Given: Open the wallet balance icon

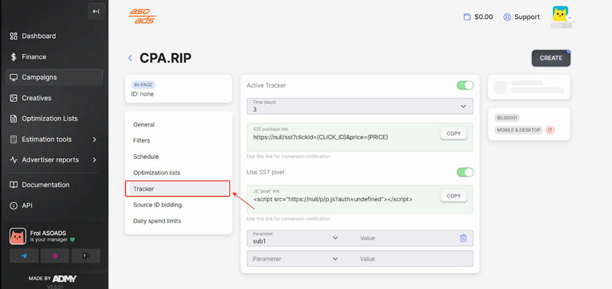Looking at the screenshot, I should coord(467,17).
